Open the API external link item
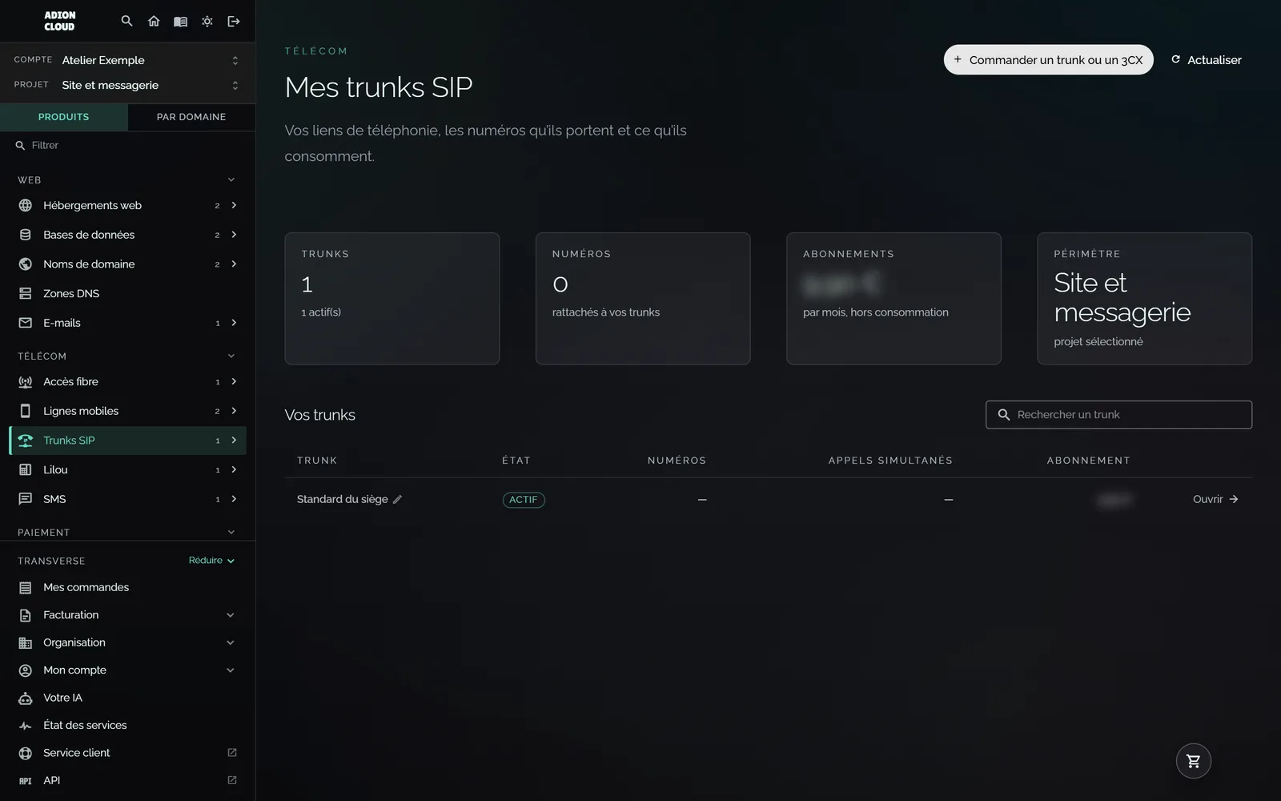1281x801 pixels. coord(127,780)
